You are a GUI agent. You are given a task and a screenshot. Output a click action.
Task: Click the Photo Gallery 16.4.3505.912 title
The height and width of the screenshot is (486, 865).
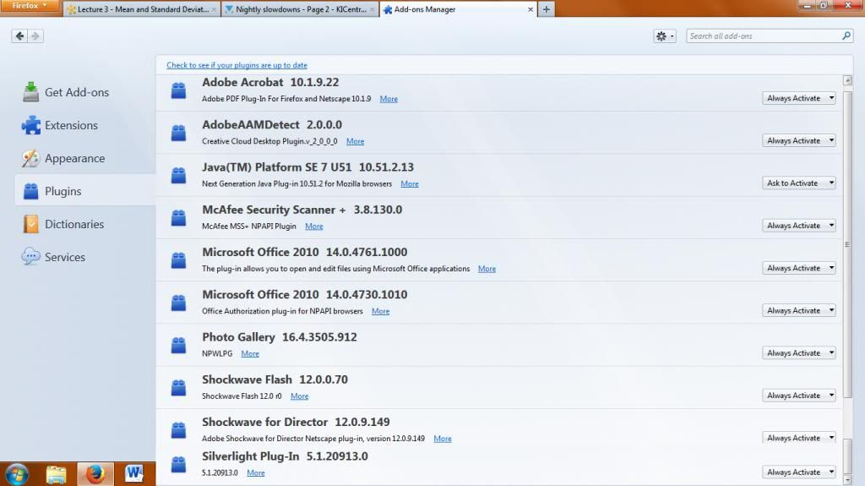pyautogui.click(x=279, y=337)
